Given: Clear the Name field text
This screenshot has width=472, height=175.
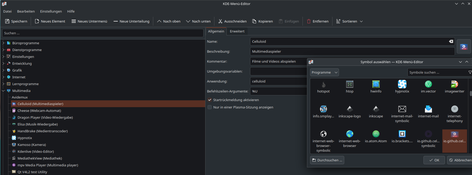Looking at the screenshot, I should click(451, 41).
